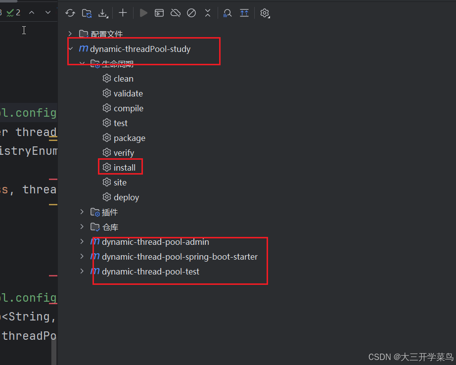Expand dynamic-thread-pool-admin module
Image resolution: width=456 pixels, height=365 pixels.
pyautogui.click(x=82, y=241)
